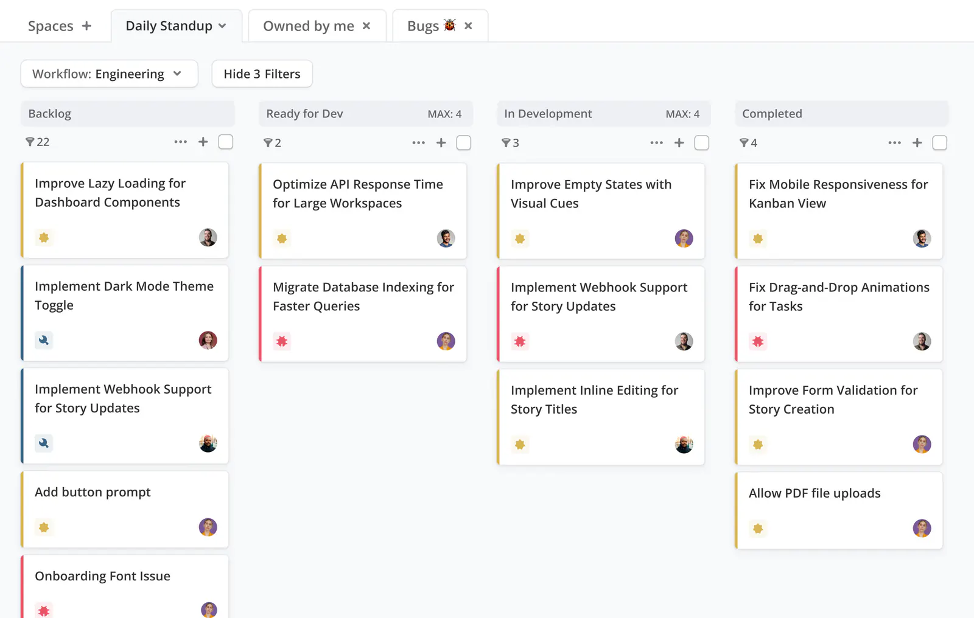Screen dimensions: 974x618
Task: Add a story to Completed column
Action: (x=917, y=143)
